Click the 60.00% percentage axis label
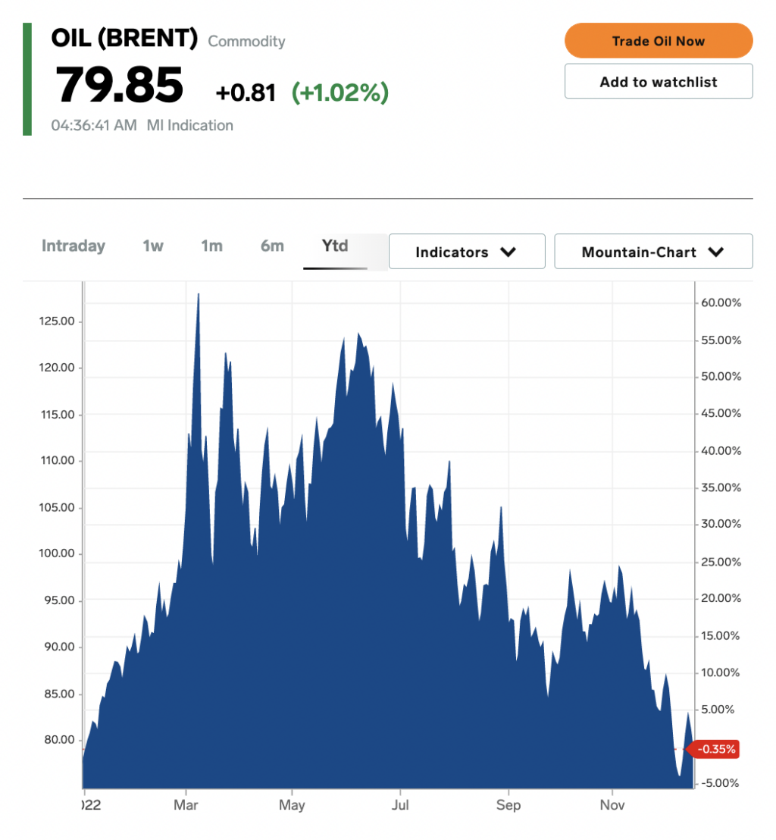 point(721,302)
